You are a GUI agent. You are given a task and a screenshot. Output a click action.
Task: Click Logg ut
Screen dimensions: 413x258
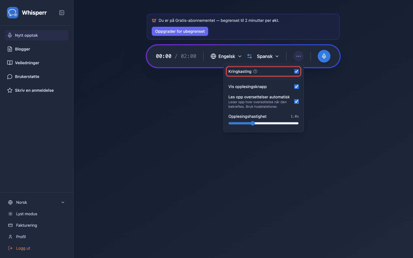coord(36,248)
